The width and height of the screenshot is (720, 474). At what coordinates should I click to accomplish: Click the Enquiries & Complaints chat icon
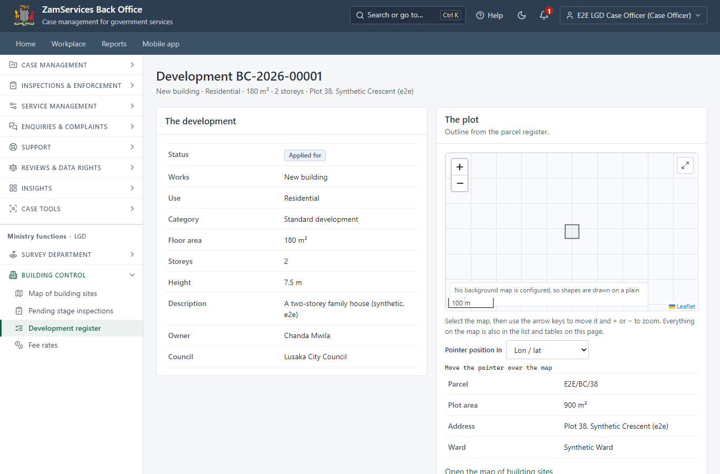[13, 126]
